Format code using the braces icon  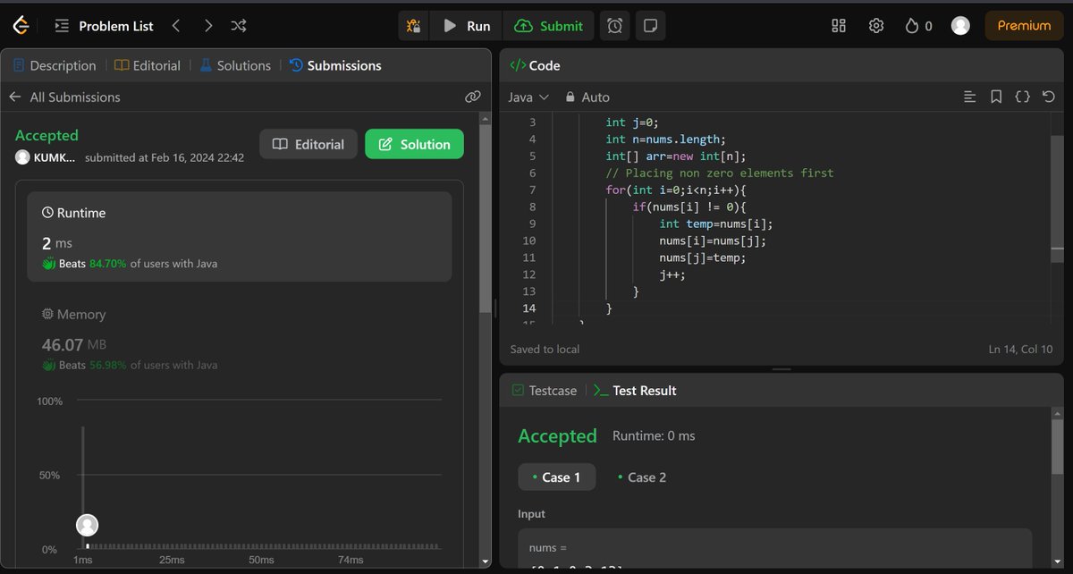[1022, 96]
